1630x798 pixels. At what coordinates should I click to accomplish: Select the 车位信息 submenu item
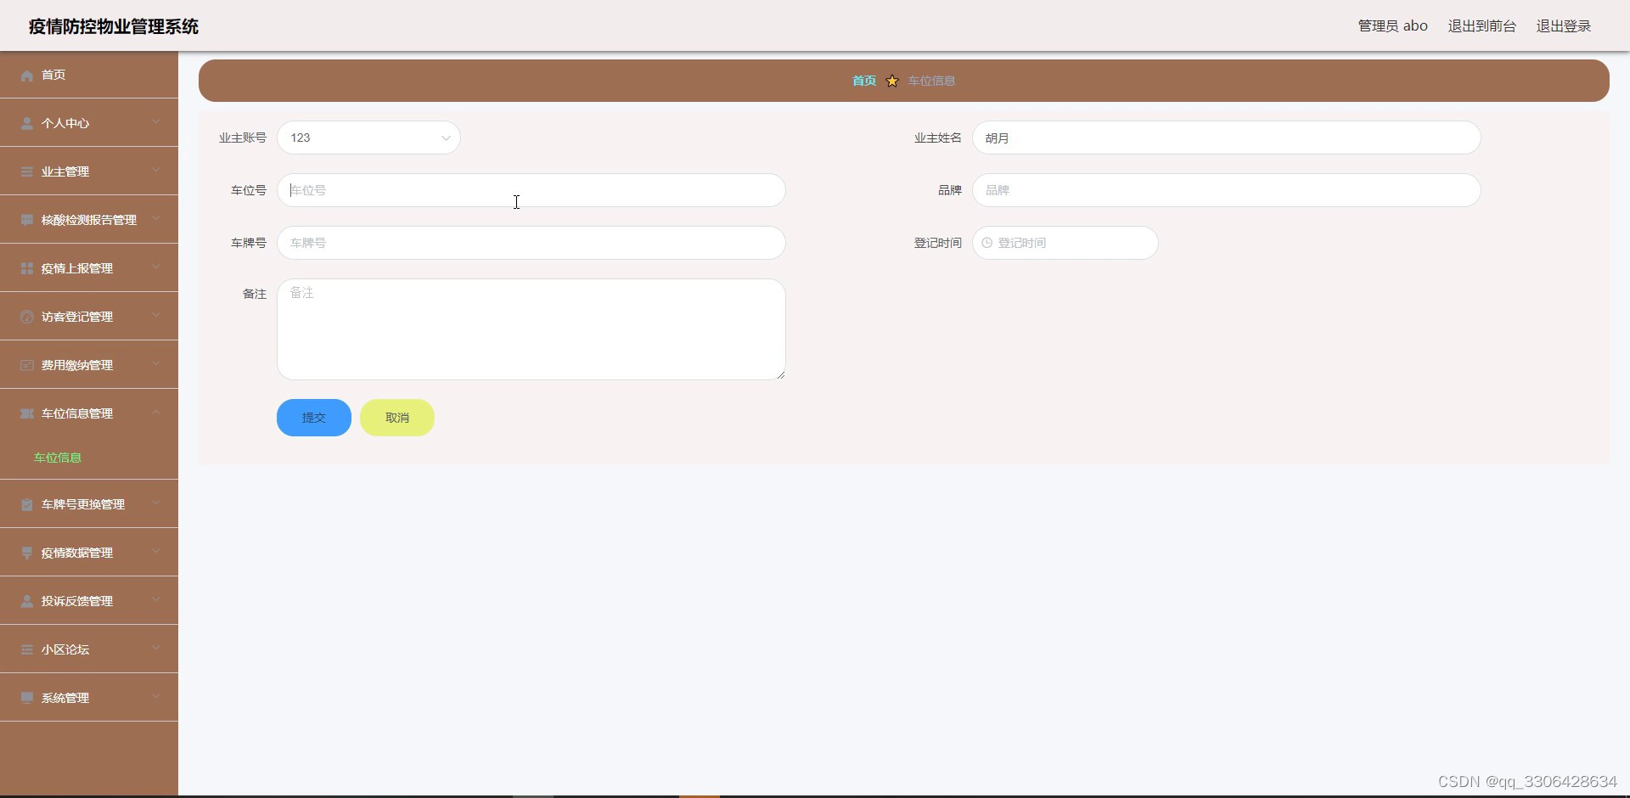pos(58,458)
